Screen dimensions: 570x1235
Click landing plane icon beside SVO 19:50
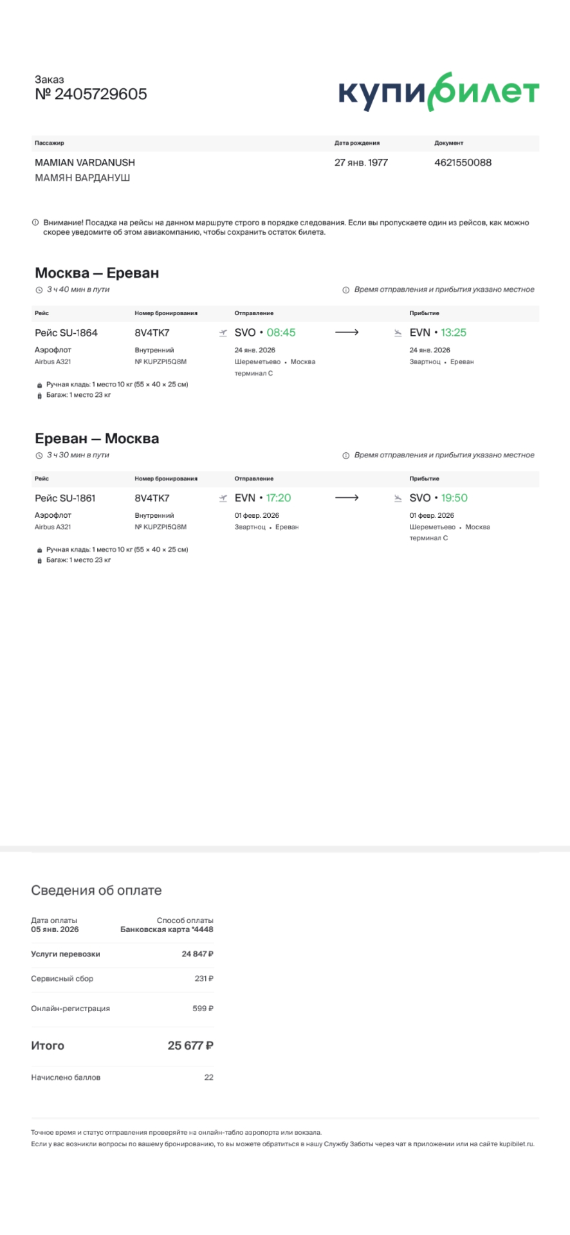click(398, 498)
